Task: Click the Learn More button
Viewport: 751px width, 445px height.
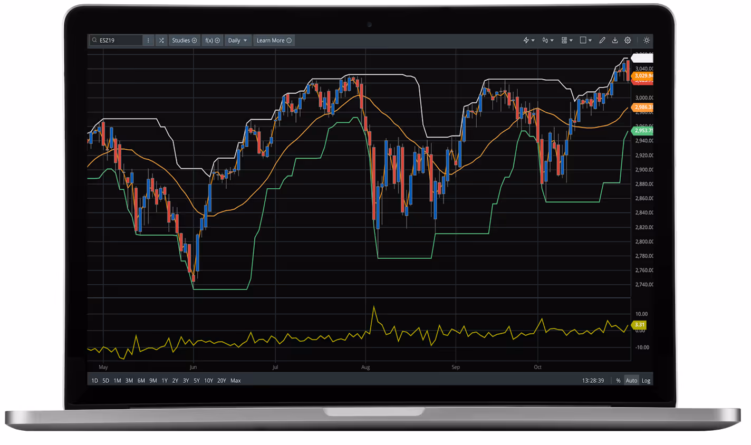Action: 274,40
